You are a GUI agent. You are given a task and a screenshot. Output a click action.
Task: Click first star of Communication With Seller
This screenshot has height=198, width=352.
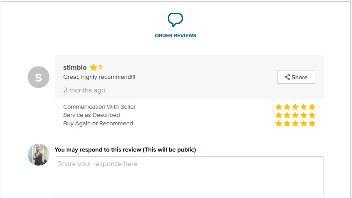278,106
